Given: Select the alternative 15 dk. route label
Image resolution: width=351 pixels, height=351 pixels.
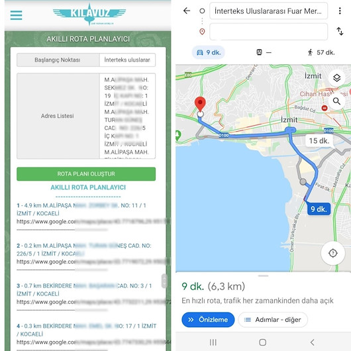Looking at the screenshot, I should 319,141.
